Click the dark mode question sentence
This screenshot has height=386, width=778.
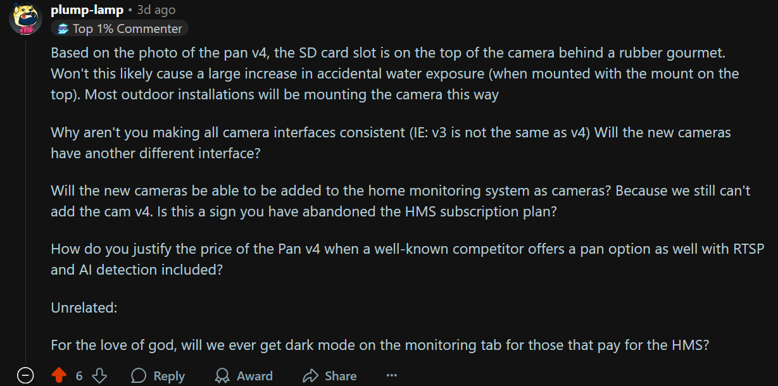380,346
